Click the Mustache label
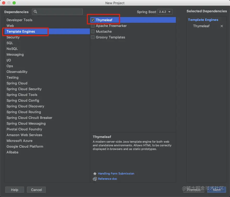Screen dimensions: 230x197 [x=104, y=31]
